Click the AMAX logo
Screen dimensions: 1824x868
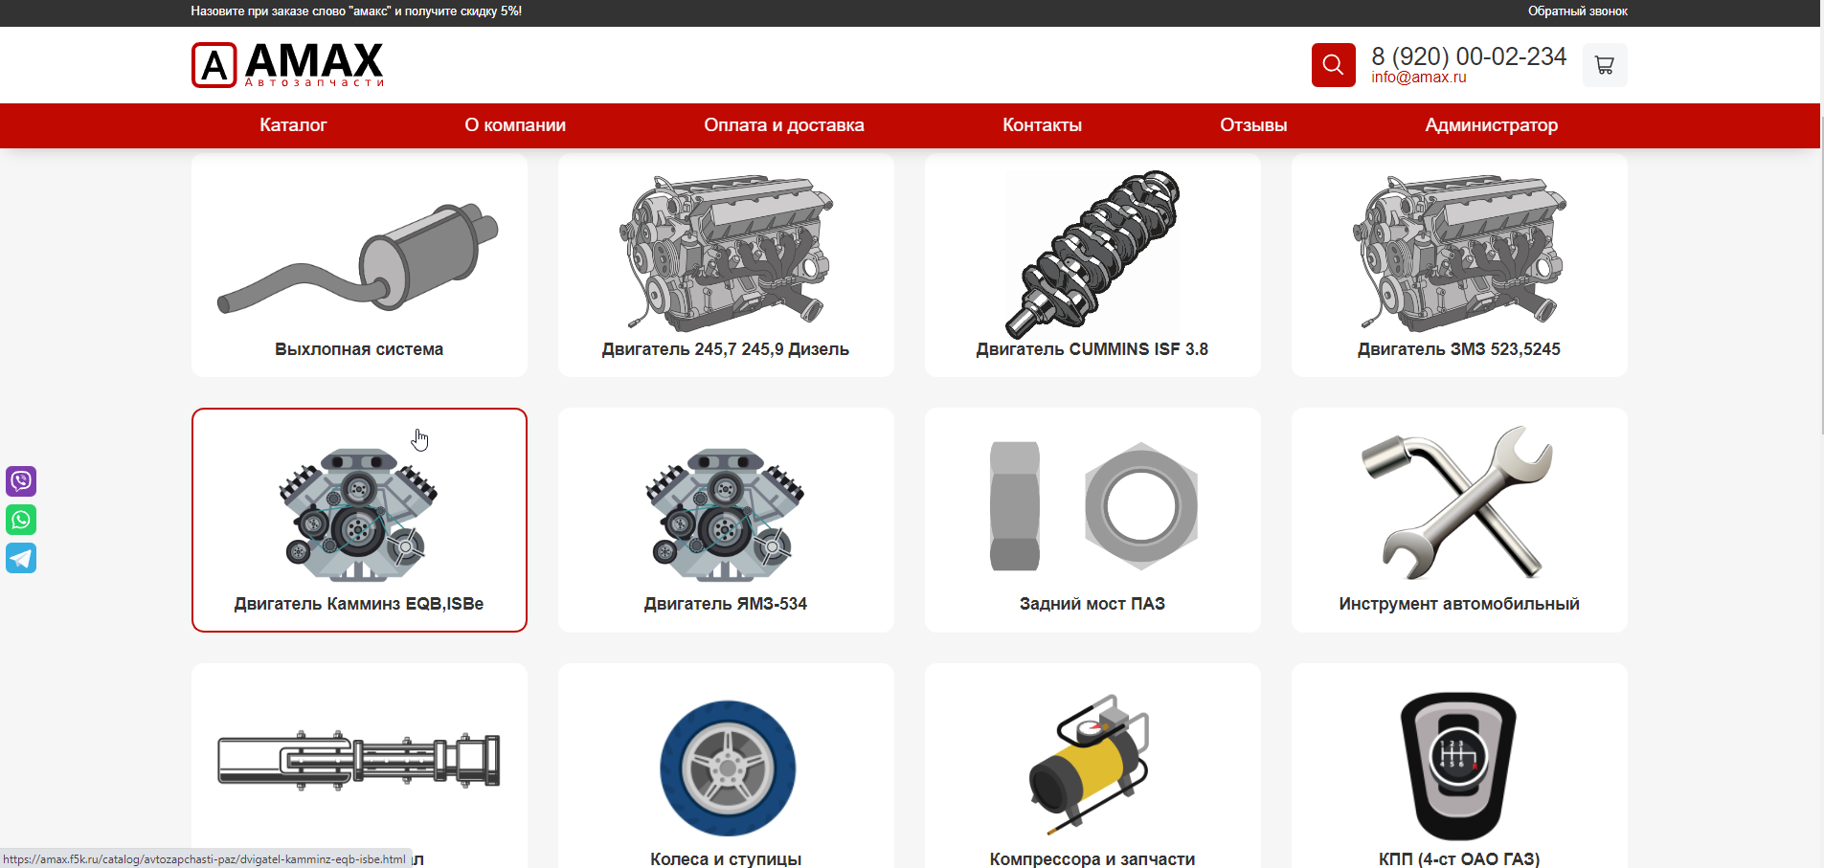(x=287, y=65)
